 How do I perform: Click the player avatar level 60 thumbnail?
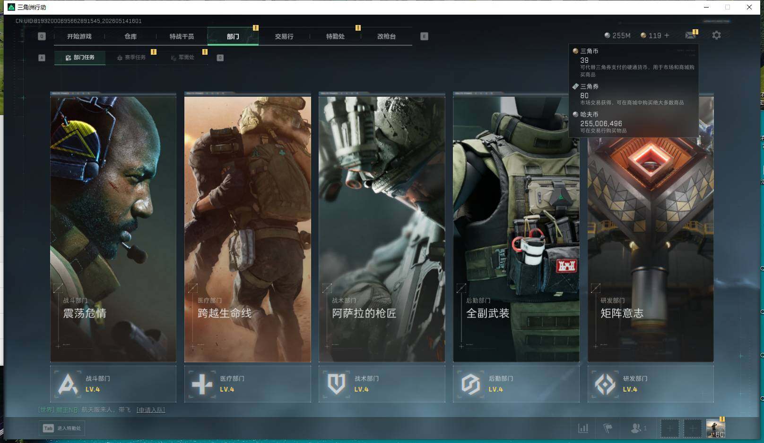[x=715, y=428]
